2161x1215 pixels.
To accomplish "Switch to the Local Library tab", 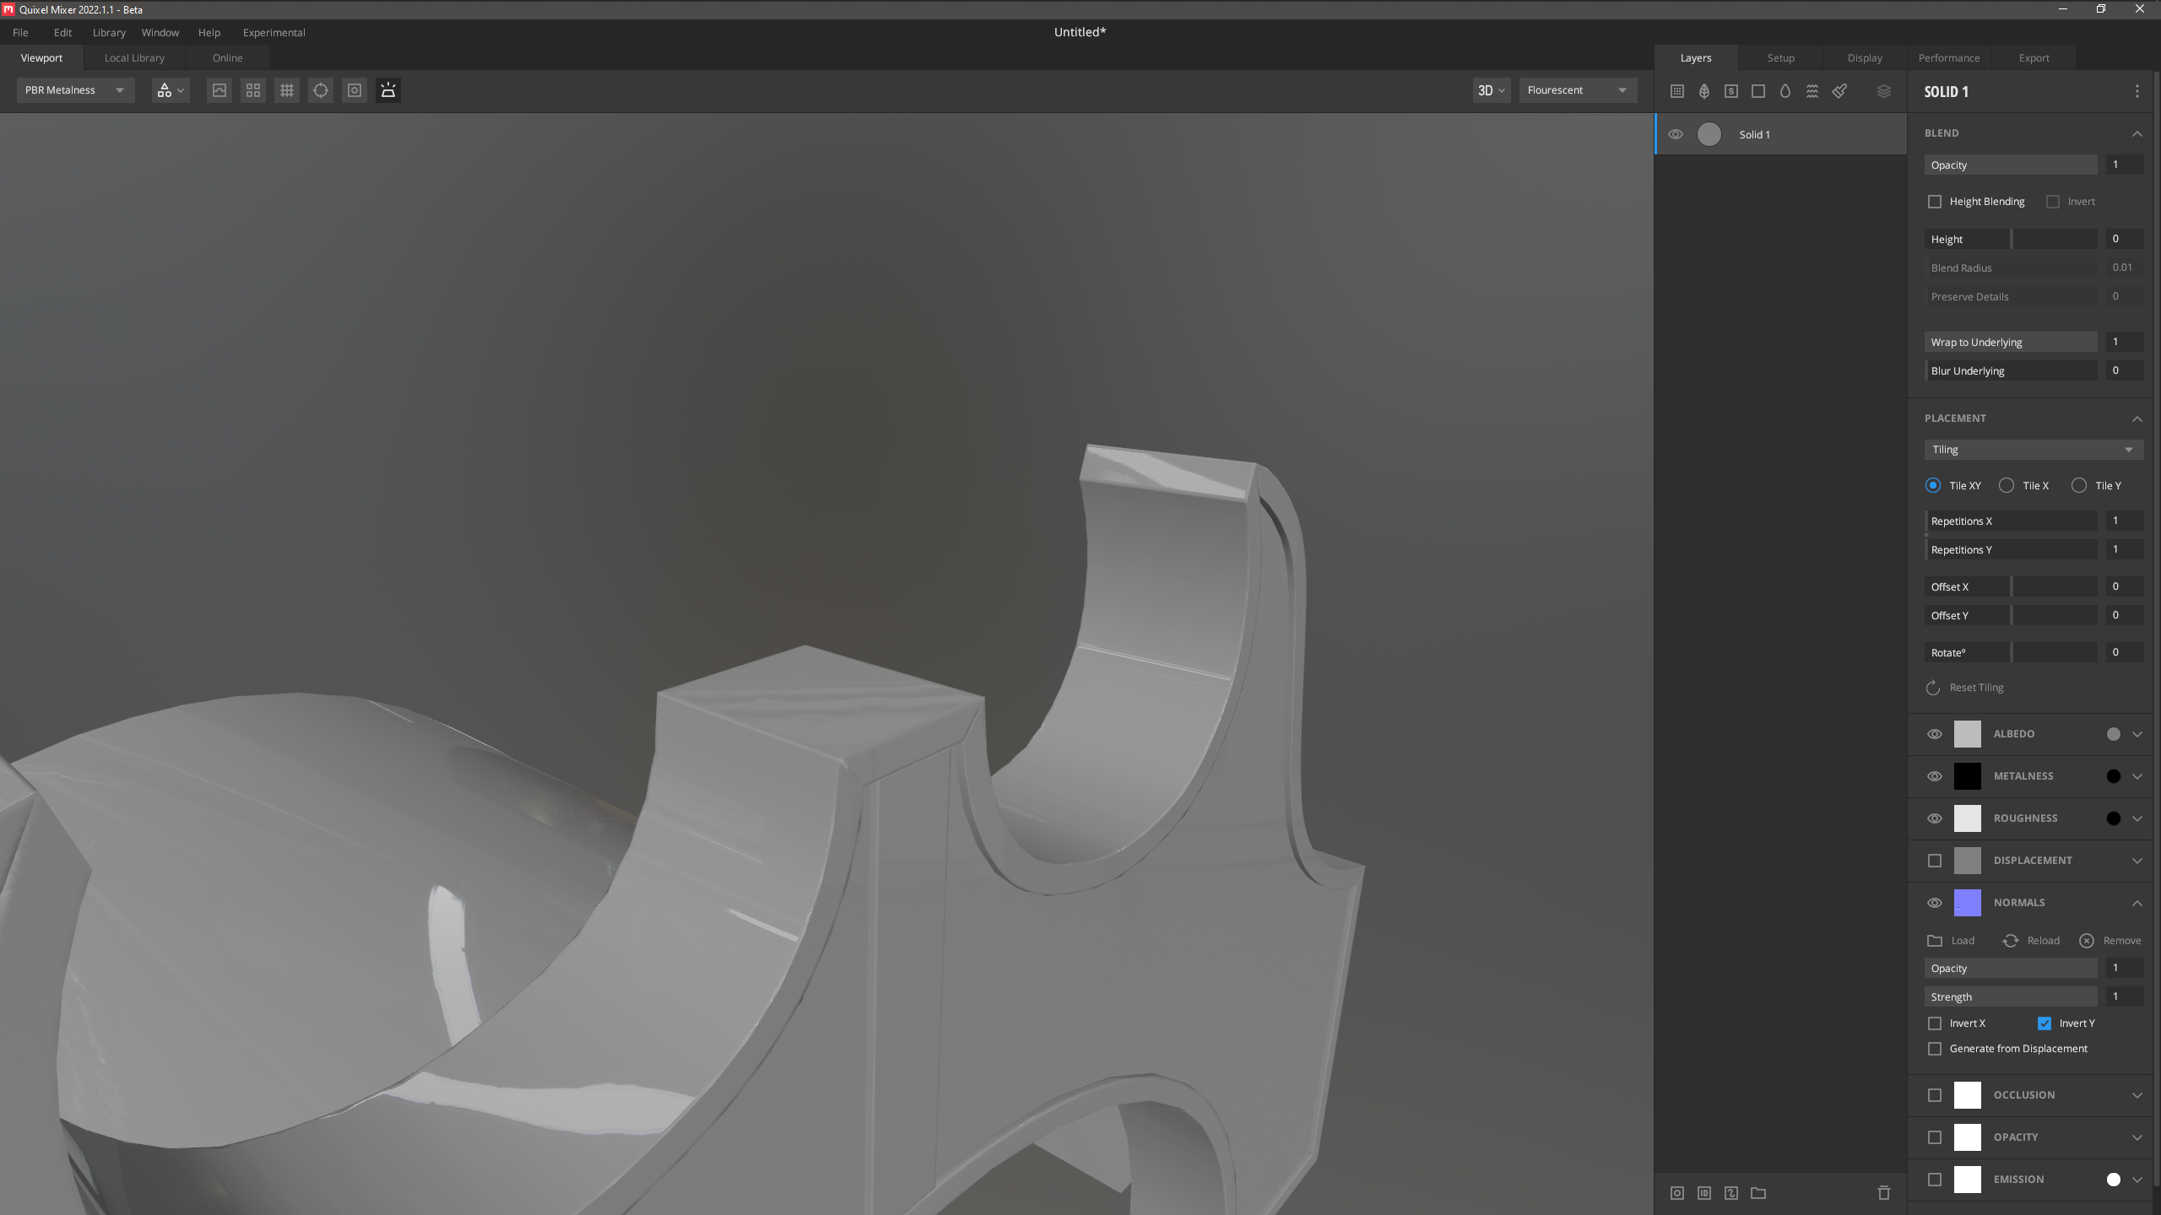I will tap(134, 58).
